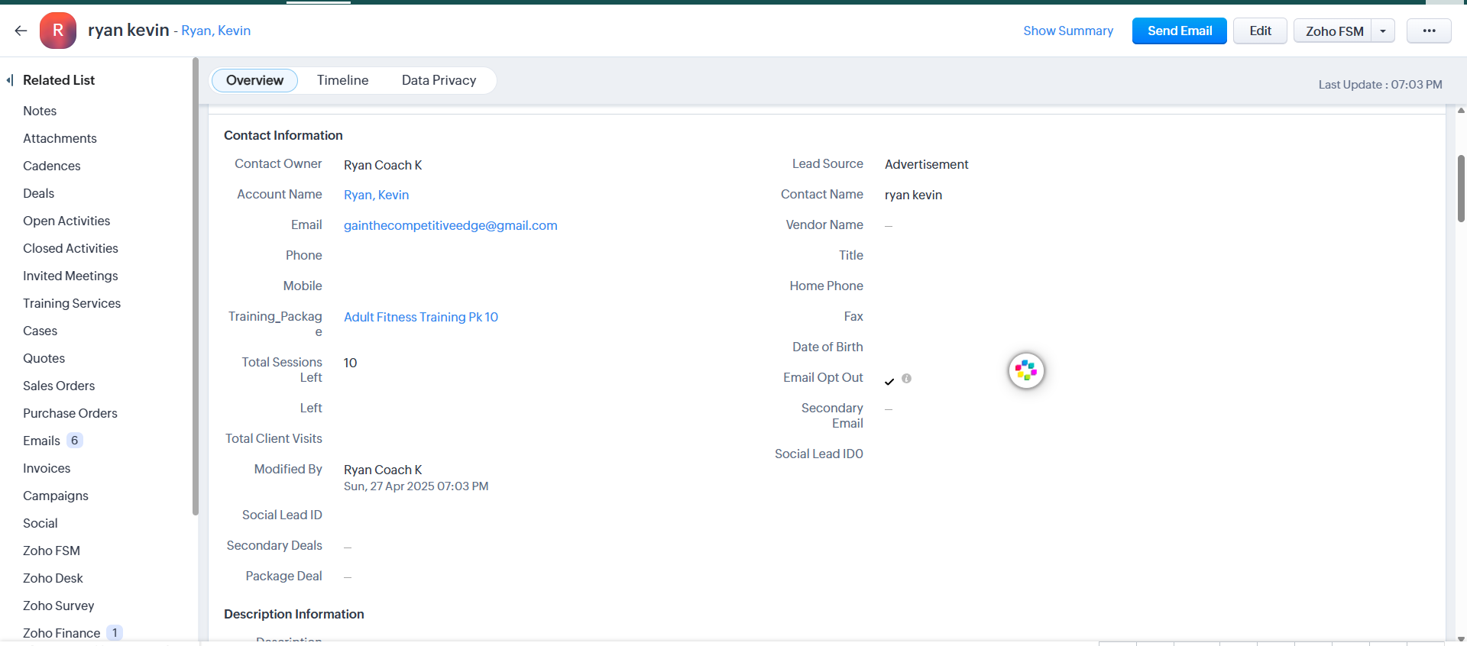
Task: Select Quotes in the related list
Action: pos(44,358)
